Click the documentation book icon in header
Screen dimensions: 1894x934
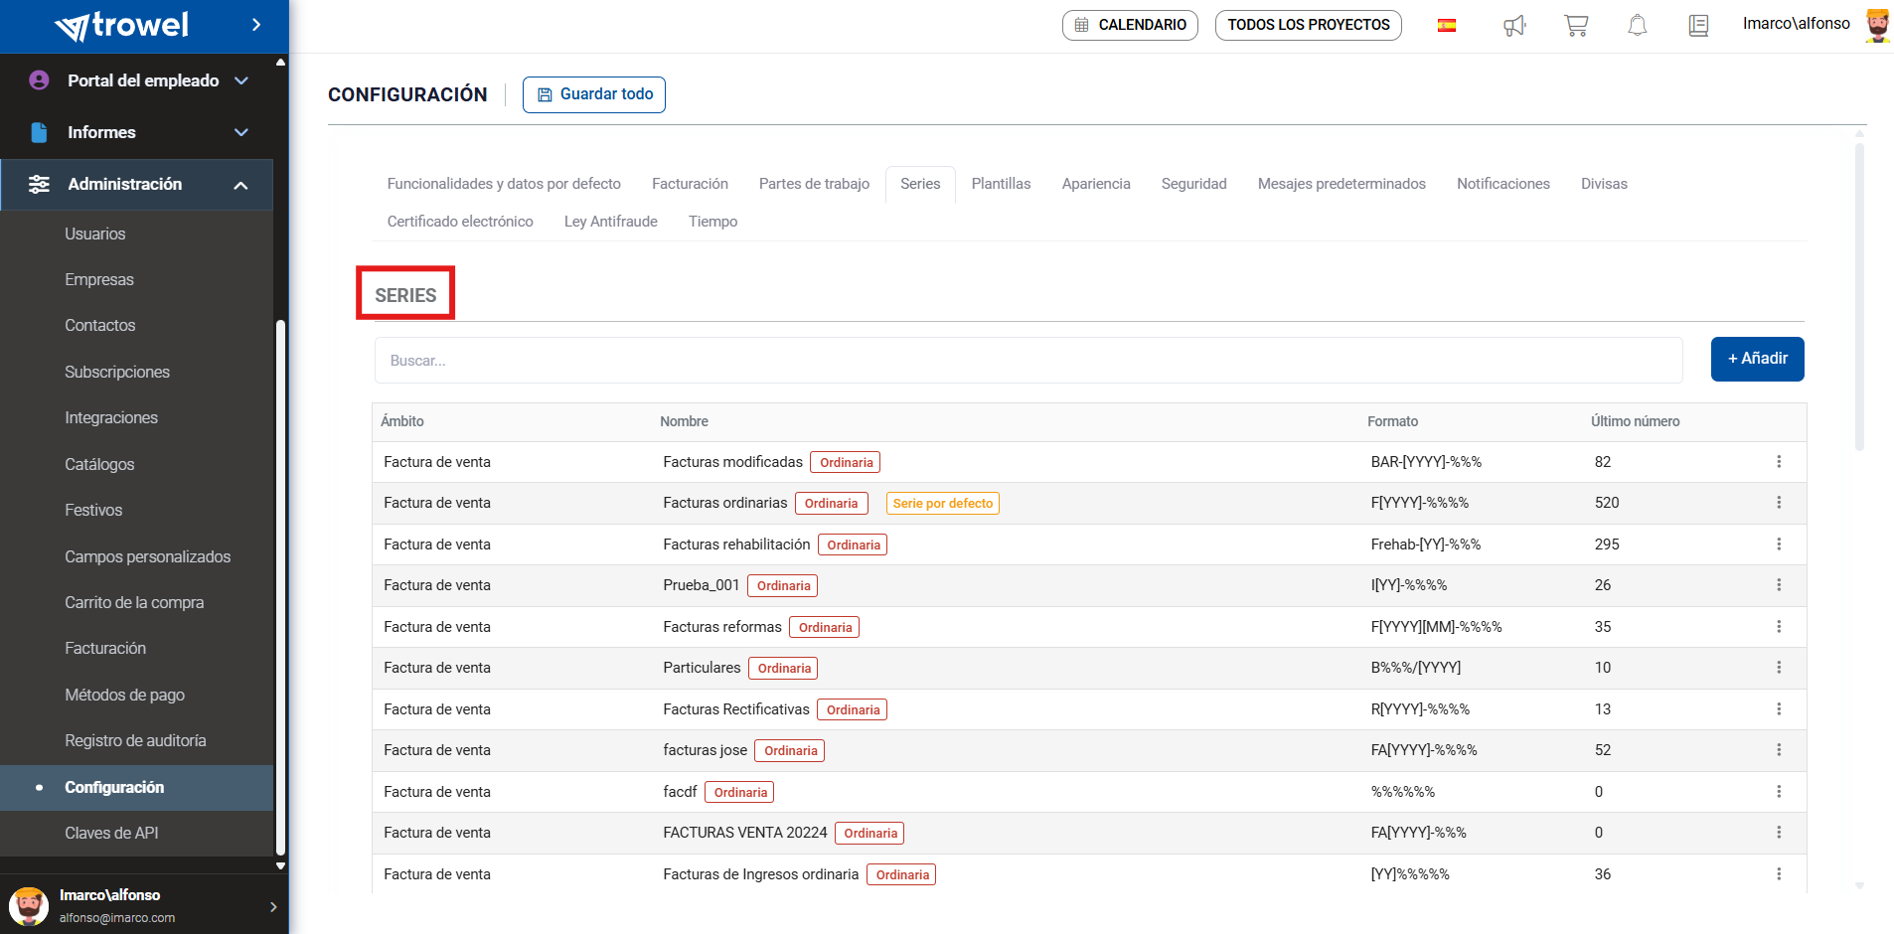pos(1698,26)
